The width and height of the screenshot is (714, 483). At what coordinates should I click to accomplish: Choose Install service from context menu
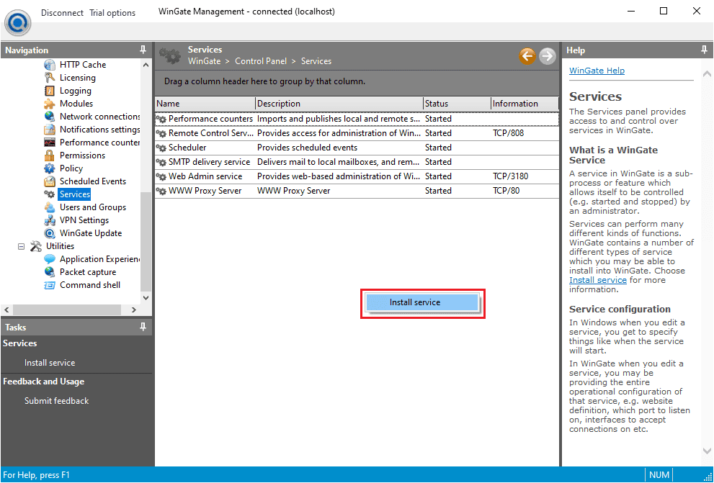point(422,302)
